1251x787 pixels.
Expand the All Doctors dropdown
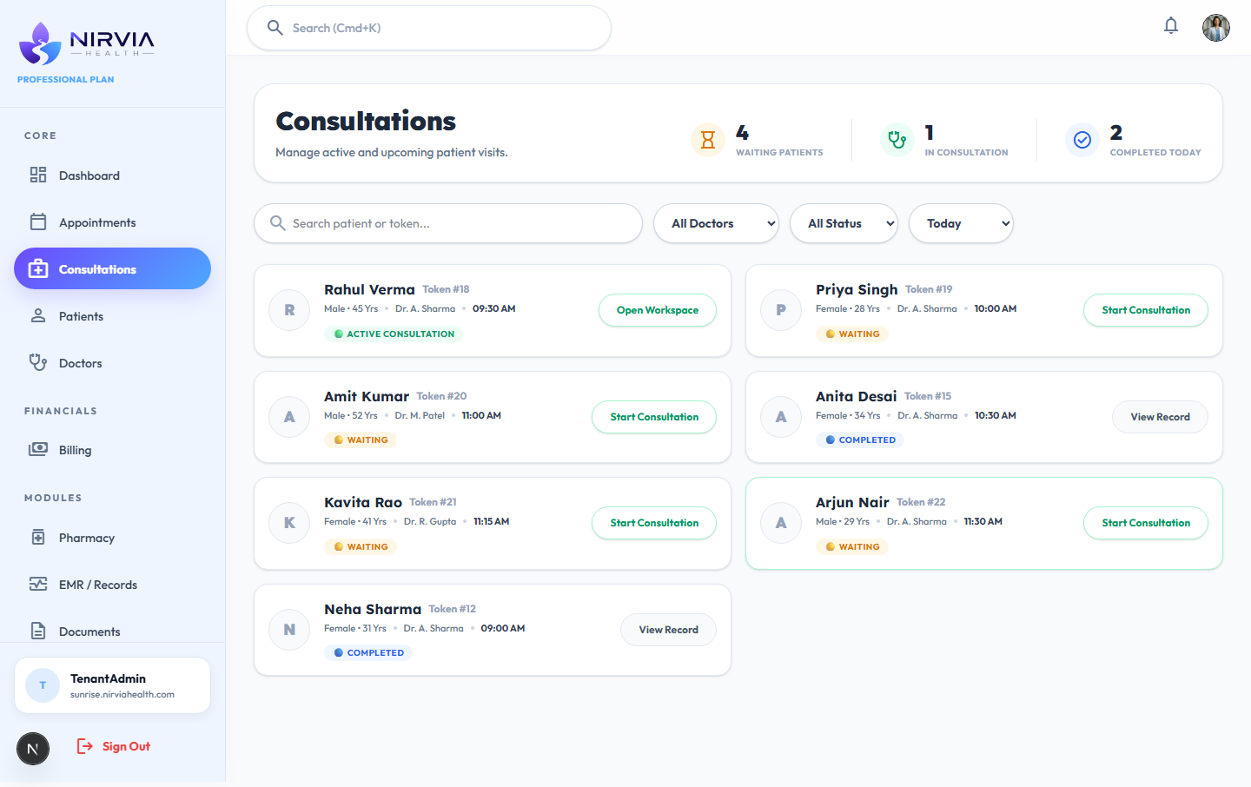pos(716,223)
